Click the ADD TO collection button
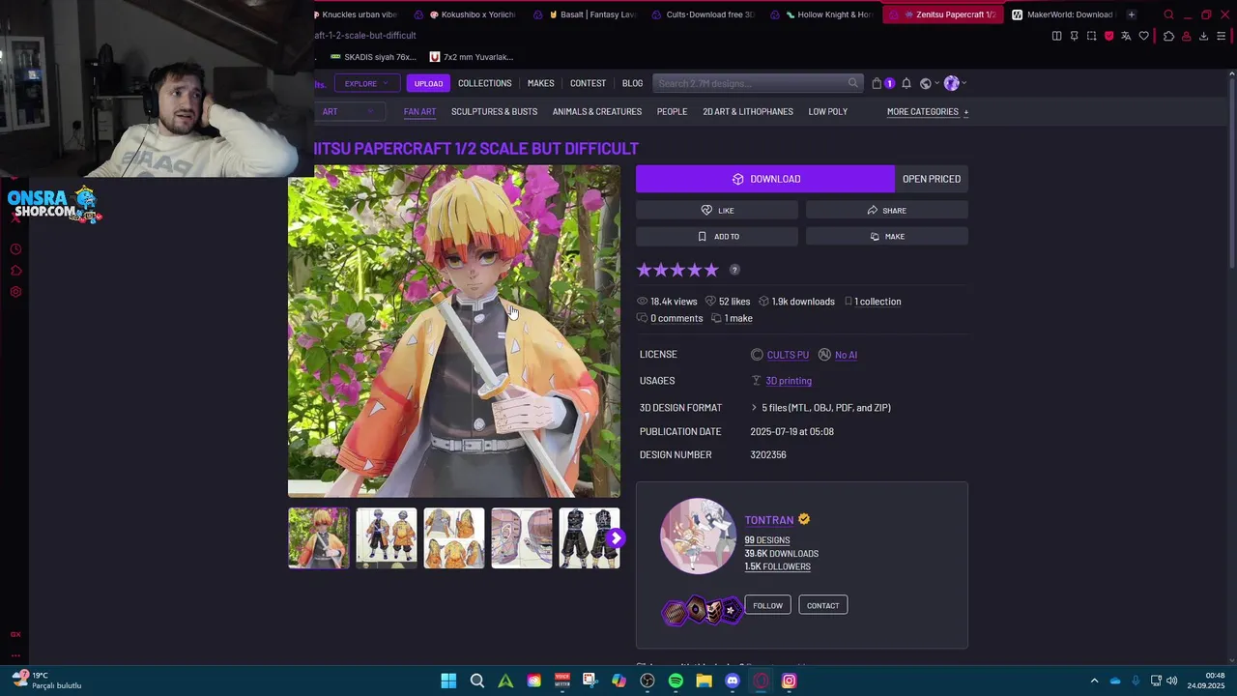Image resolution: width=1237 pixels, height=696 pixels. tap(717, 236)
